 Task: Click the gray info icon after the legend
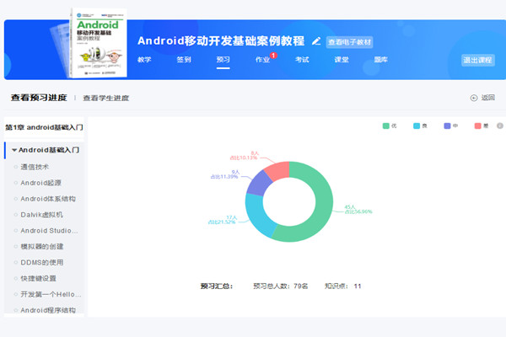[x=499, y=126]
